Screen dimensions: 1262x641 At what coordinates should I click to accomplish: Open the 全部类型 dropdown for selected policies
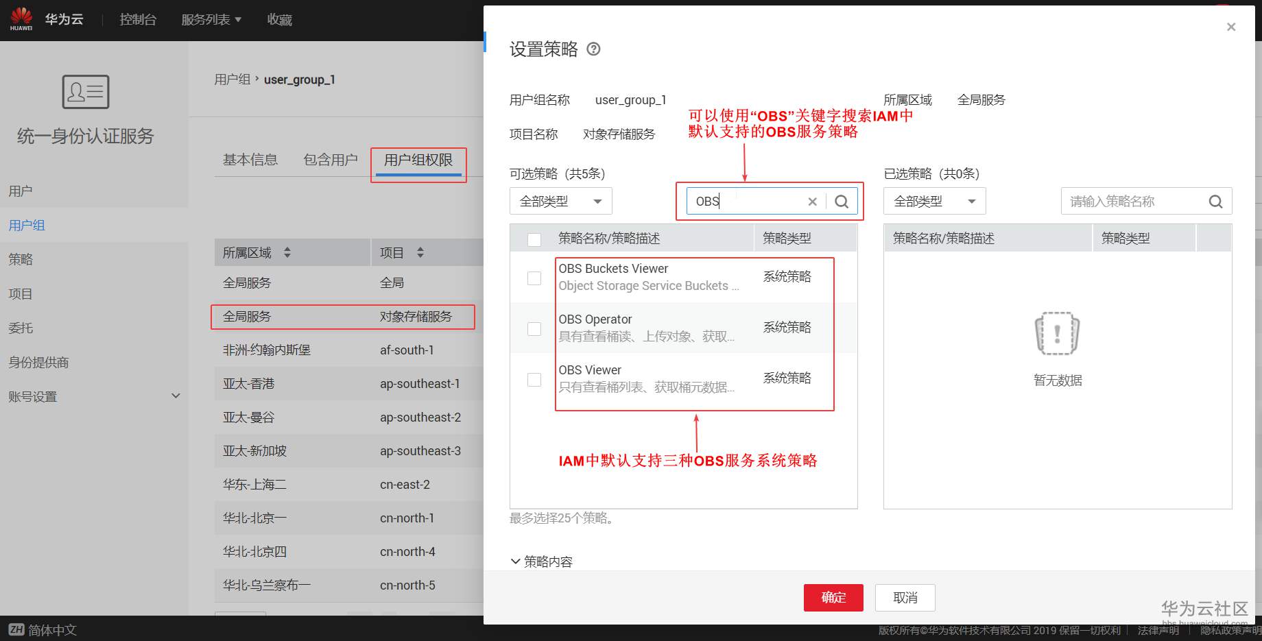[935, 202]
